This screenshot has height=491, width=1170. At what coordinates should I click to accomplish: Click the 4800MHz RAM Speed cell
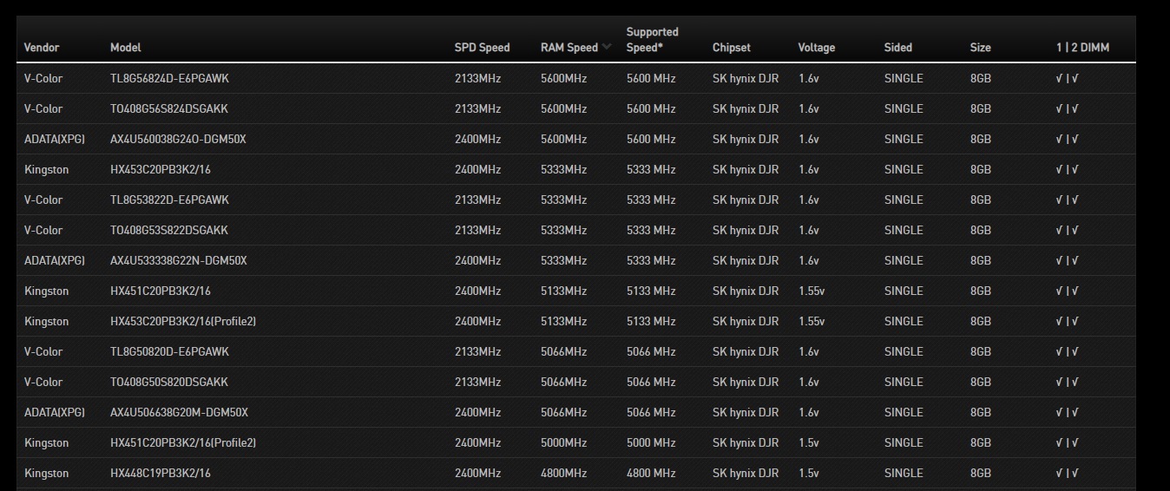[563, 473]
